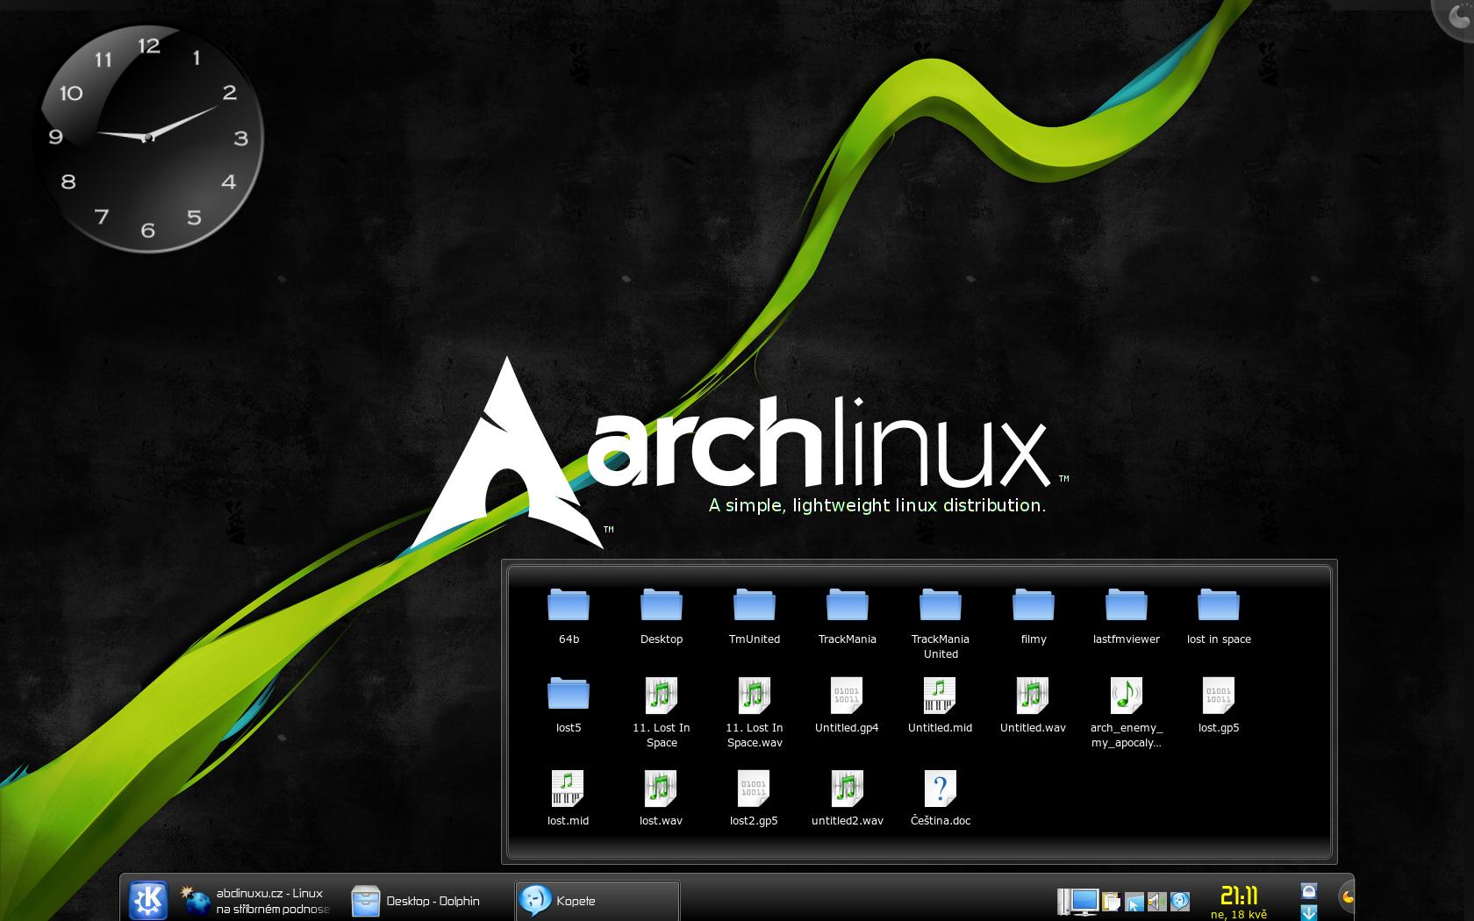Select the Čeština.doc file
This screenshot has height=921, width=1474.
(x=941, y=798)
